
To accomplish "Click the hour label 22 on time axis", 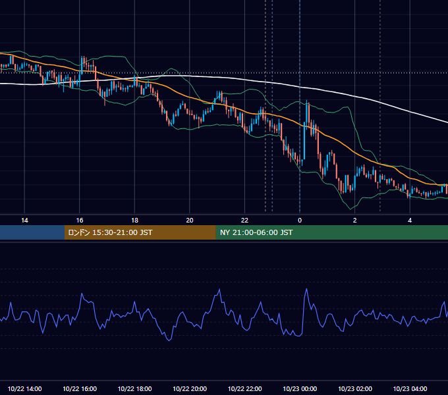I will point(244,221).
